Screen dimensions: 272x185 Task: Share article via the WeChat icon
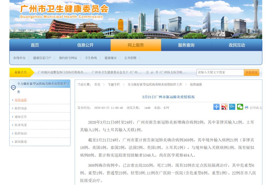[x=239, y=107]
